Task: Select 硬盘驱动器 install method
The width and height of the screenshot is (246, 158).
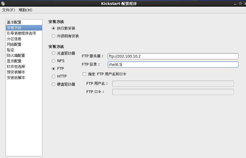Action: click(53, 84)
